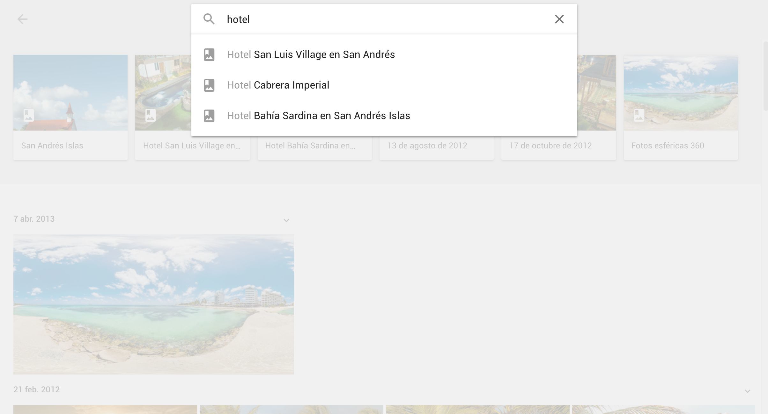This screenshot has width=768, height=414.
Task: Click album badge on Hotel San Luis Village card
Action: coord(151,115)
